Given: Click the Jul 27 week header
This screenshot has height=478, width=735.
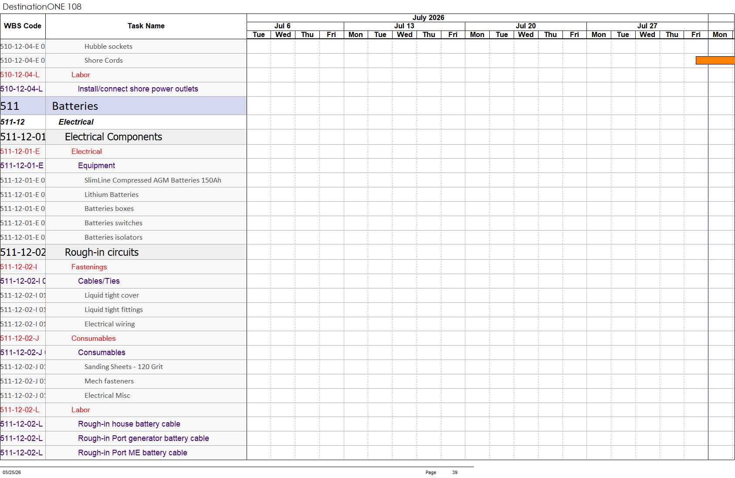Looking at the screenshot, I should (647, 26).
